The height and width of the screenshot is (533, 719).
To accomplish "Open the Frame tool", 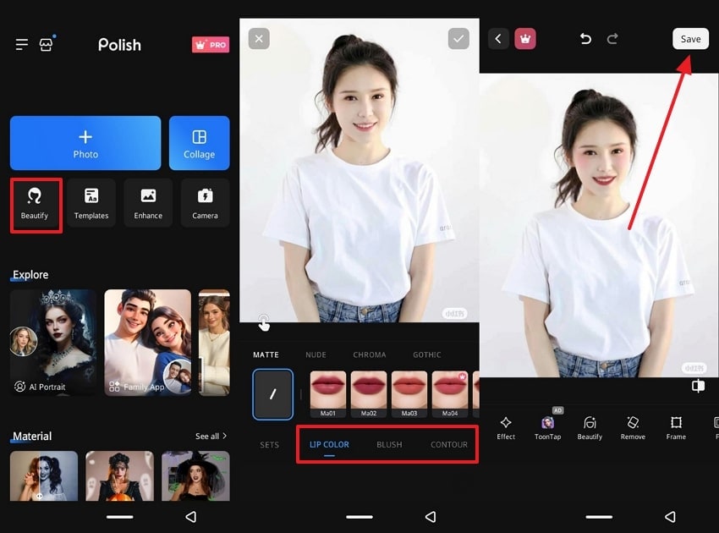I will click(x=676, y=427).
